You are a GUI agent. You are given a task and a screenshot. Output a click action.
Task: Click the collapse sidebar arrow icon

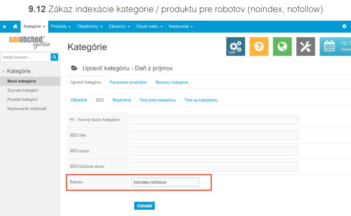[5, 27]
